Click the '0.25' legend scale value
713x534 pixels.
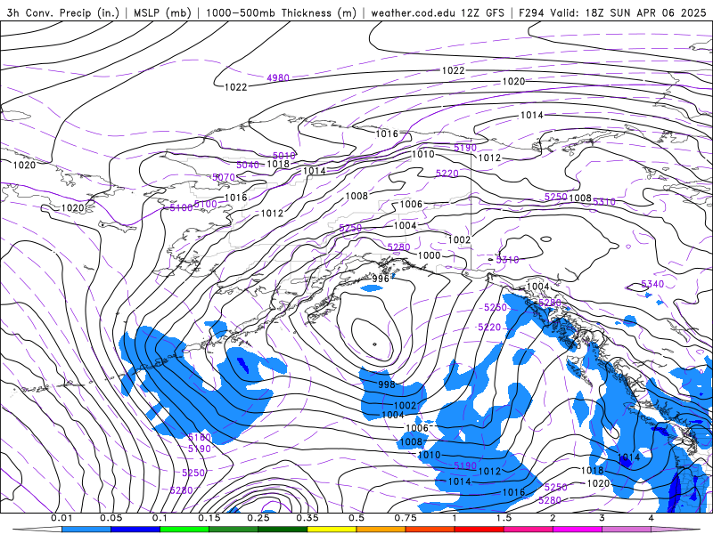[258, 518]
